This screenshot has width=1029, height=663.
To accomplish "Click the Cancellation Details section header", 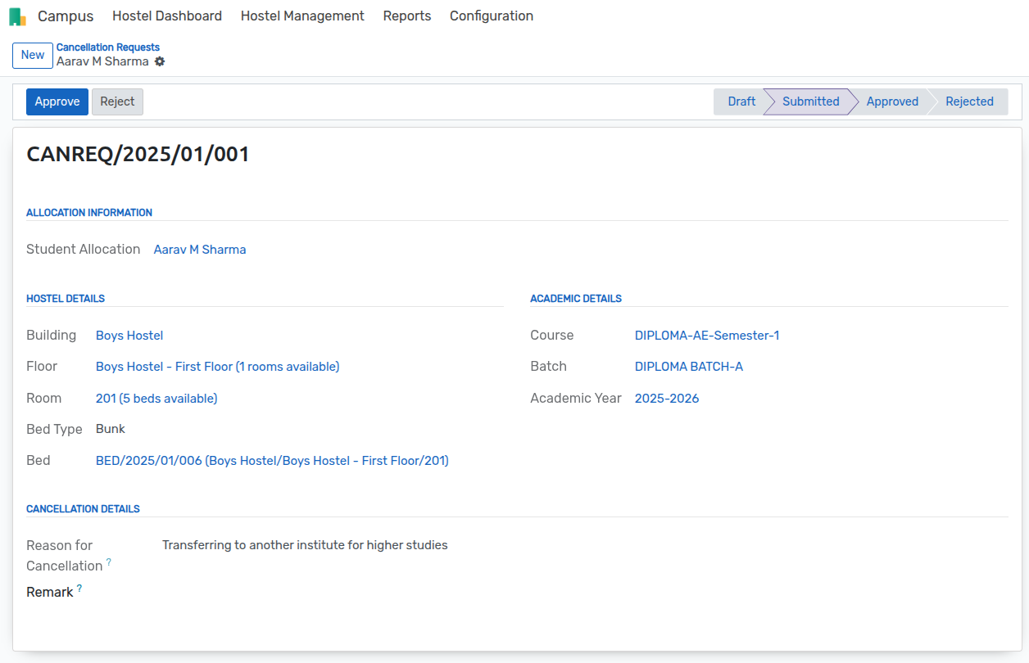I will [x=83, y=509].
